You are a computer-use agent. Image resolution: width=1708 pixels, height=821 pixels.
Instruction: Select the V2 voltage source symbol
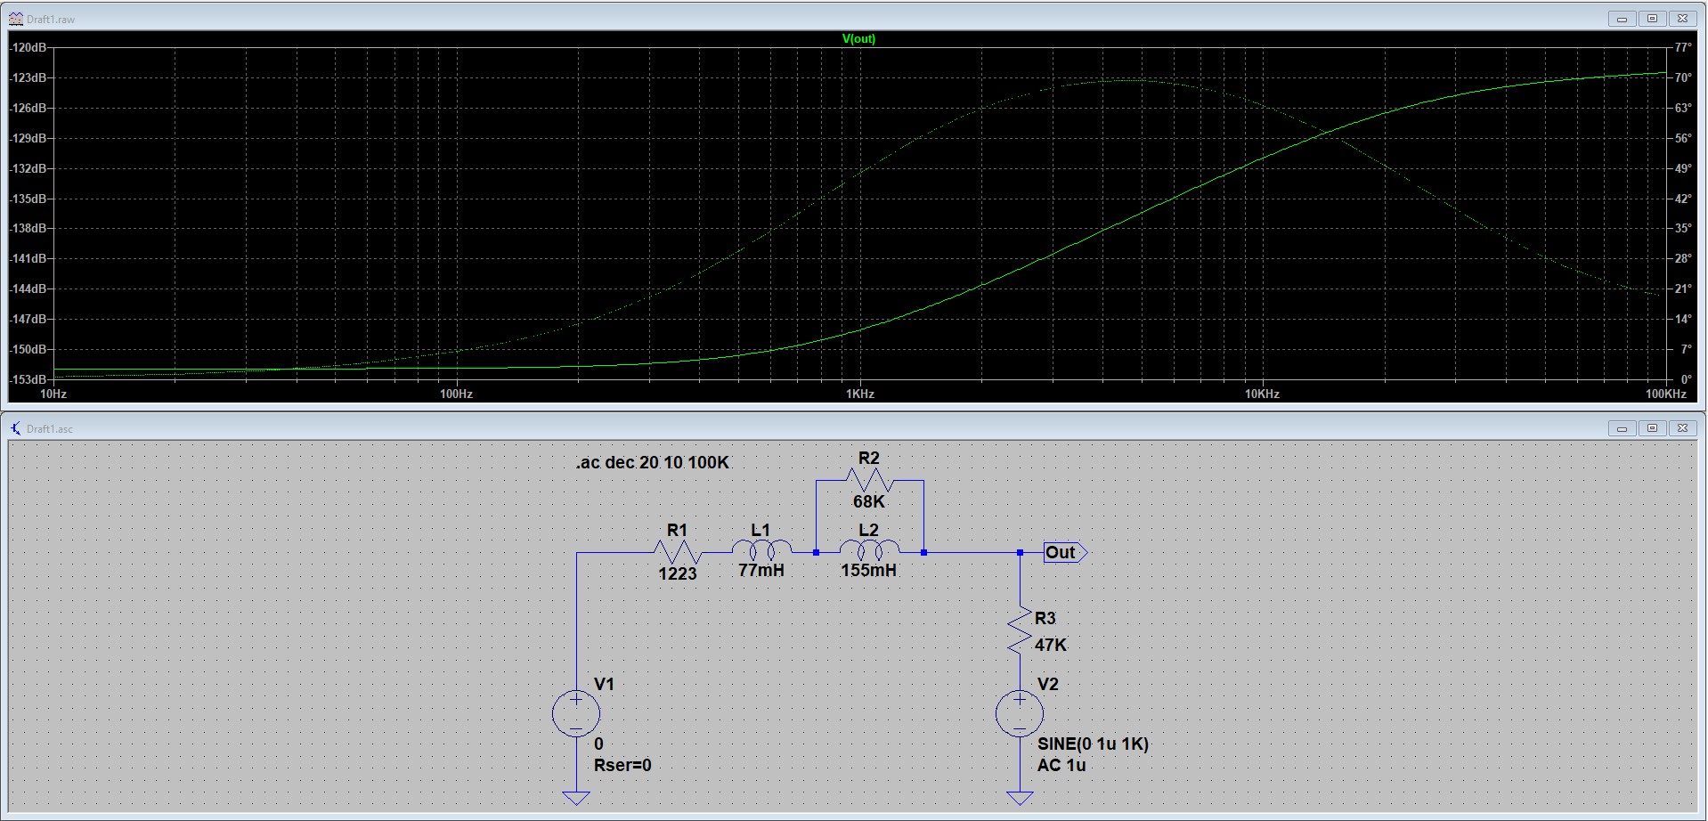1020,713
